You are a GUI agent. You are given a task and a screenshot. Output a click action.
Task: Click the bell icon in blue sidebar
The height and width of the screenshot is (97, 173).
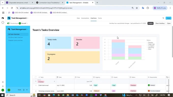[24, 90]
